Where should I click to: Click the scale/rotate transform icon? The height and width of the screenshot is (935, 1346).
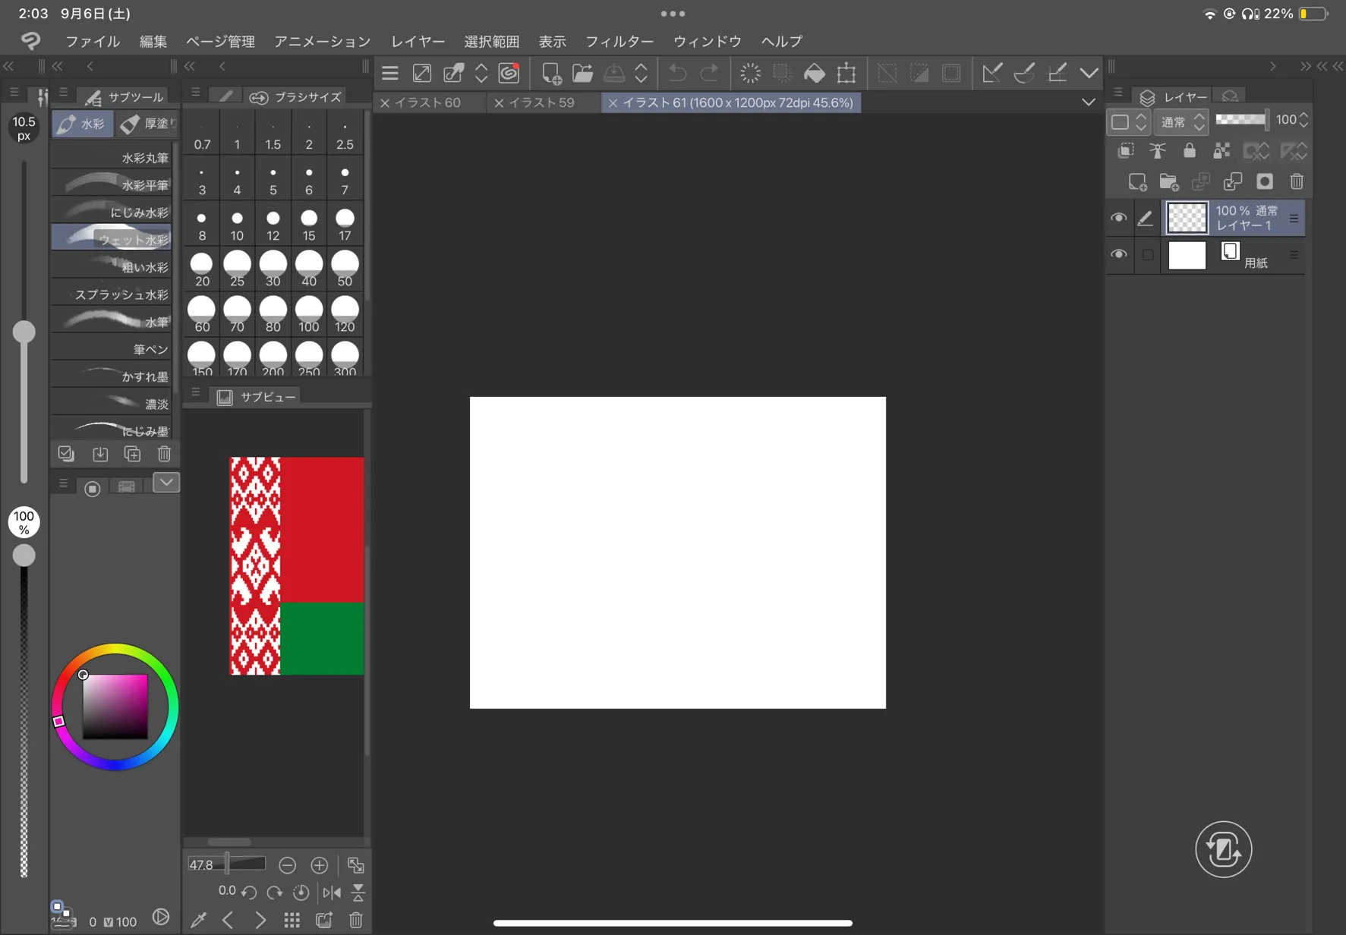[x=846, y=73]
